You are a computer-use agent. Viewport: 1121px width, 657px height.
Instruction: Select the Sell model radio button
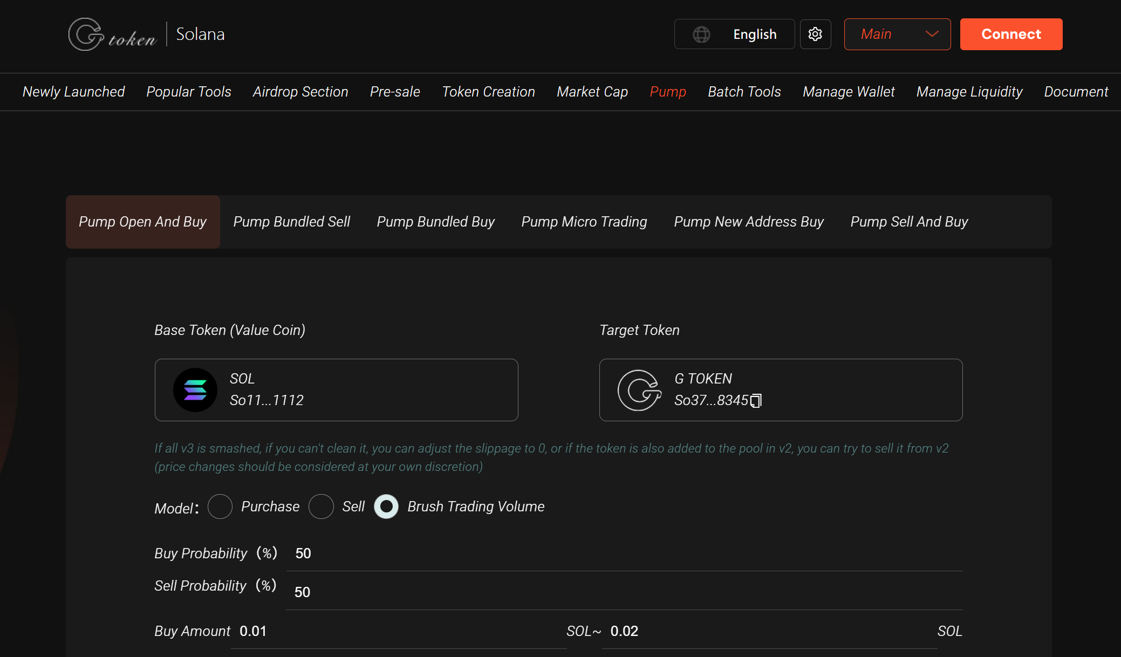tap(321, 507)
